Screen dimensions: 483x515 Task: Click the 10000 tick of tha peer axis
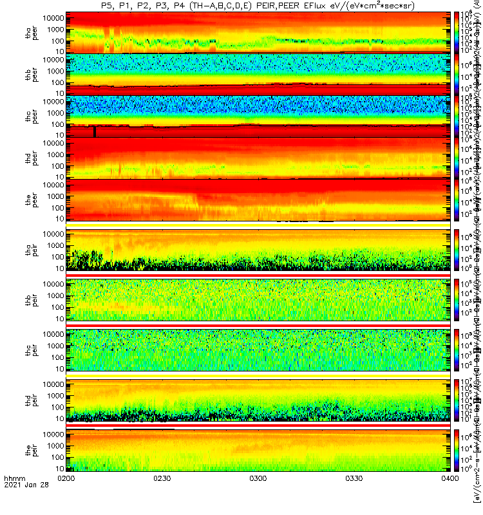pyautogui.click(x=53, y=18)
